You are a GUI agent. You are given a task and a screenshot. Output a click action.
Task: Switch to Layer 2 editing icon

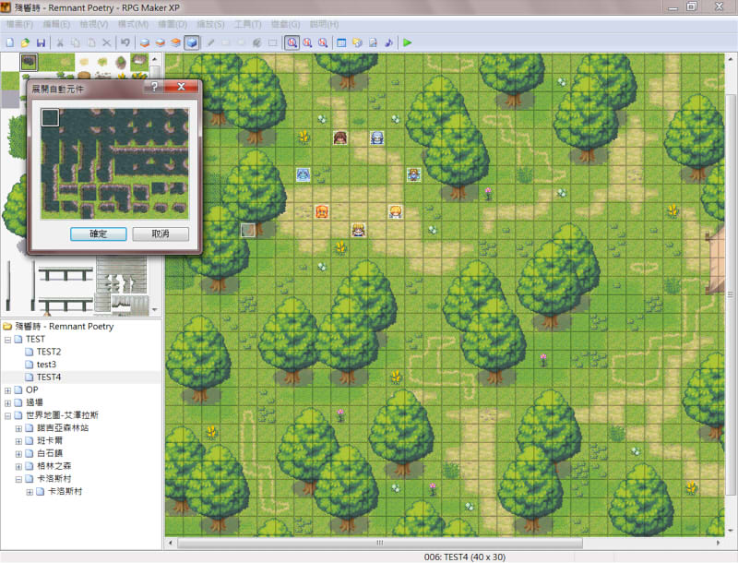coord(161,42)
